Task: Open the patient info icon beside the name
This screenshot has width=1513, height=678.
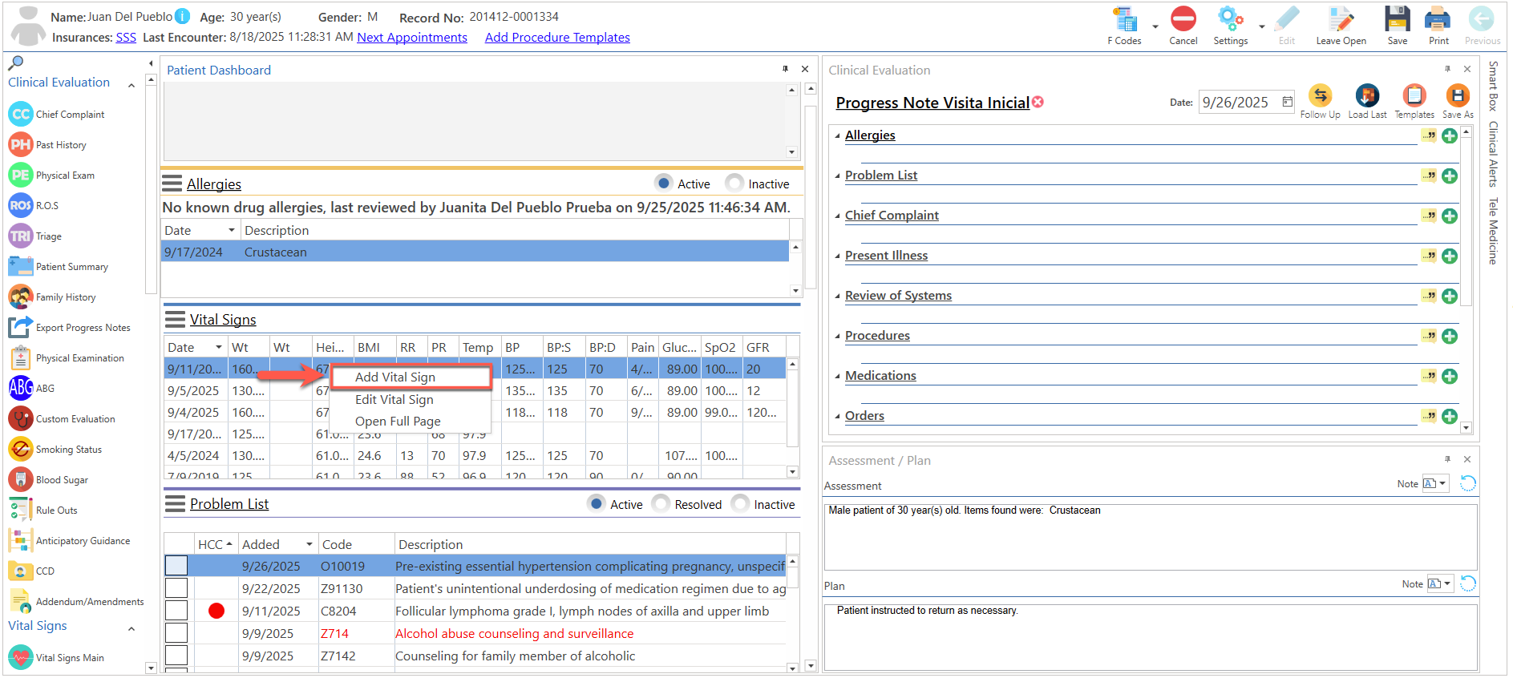Action: pos(183,16)
